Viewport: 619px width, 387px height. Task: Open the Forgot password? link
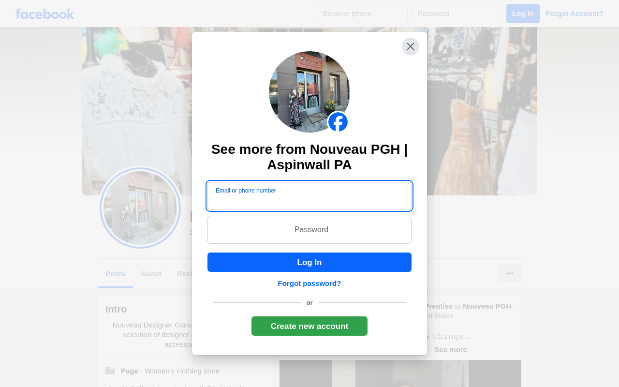pyautogui.click(x=309, y=283)
